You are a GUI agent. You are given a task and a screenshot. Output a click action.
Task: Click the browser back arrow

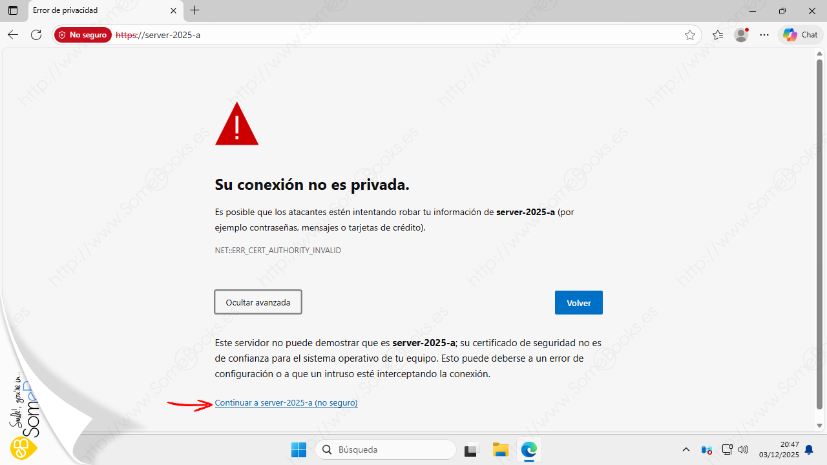coord(13,35)
